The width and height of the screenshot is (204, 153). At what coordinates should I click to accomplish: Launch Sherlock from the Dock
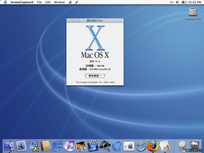click(x=105, y=146)
